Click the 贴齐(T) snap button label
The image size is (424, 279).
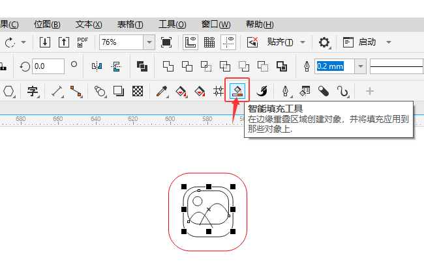point(280,42)
